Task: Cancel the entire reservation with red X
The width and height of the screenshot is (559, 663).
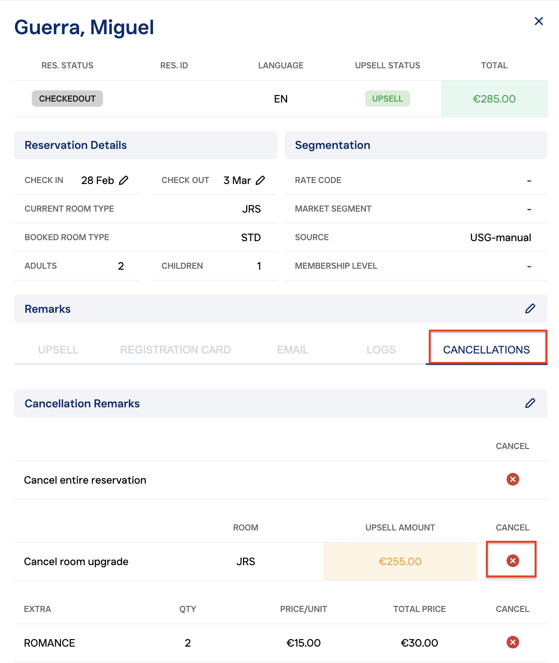Action: [x=513, y=479]
